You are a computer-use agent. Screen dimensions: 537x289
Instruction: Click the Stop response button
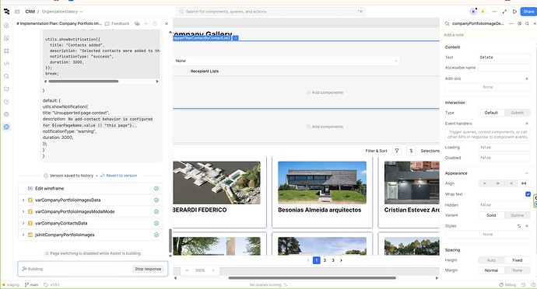148,269
